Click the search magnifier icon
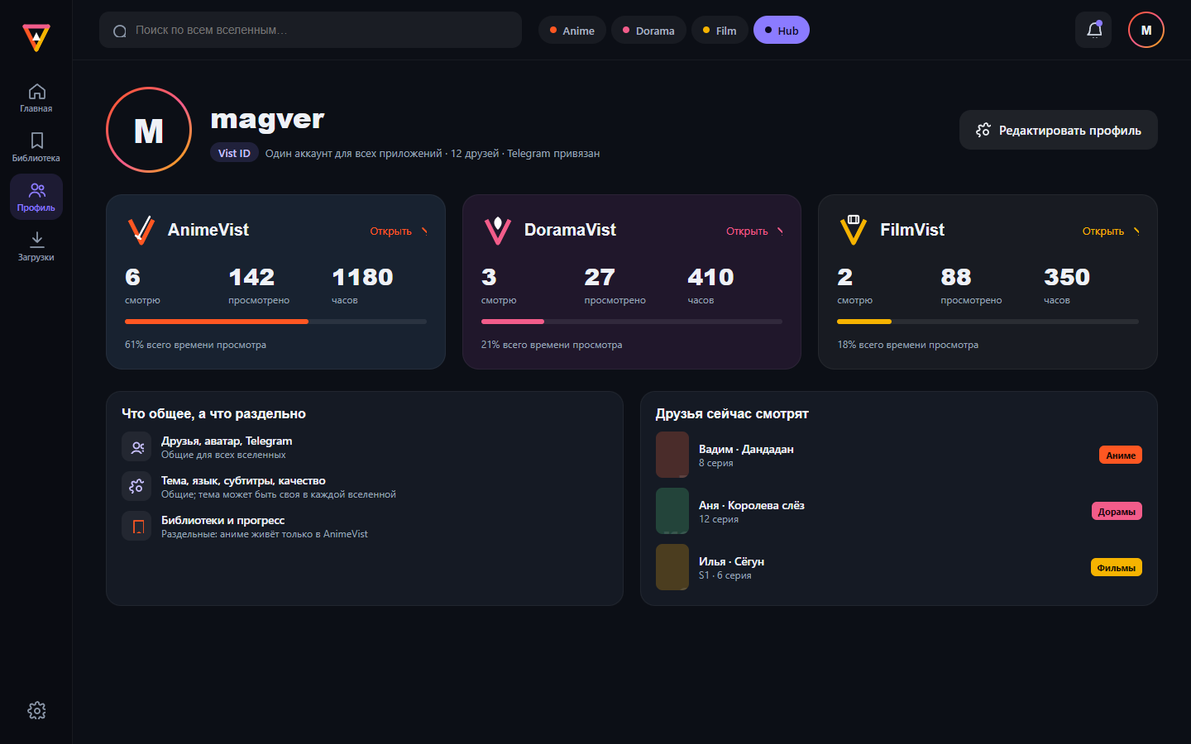Screen dimensions: 1191x744 click(120, 31)
